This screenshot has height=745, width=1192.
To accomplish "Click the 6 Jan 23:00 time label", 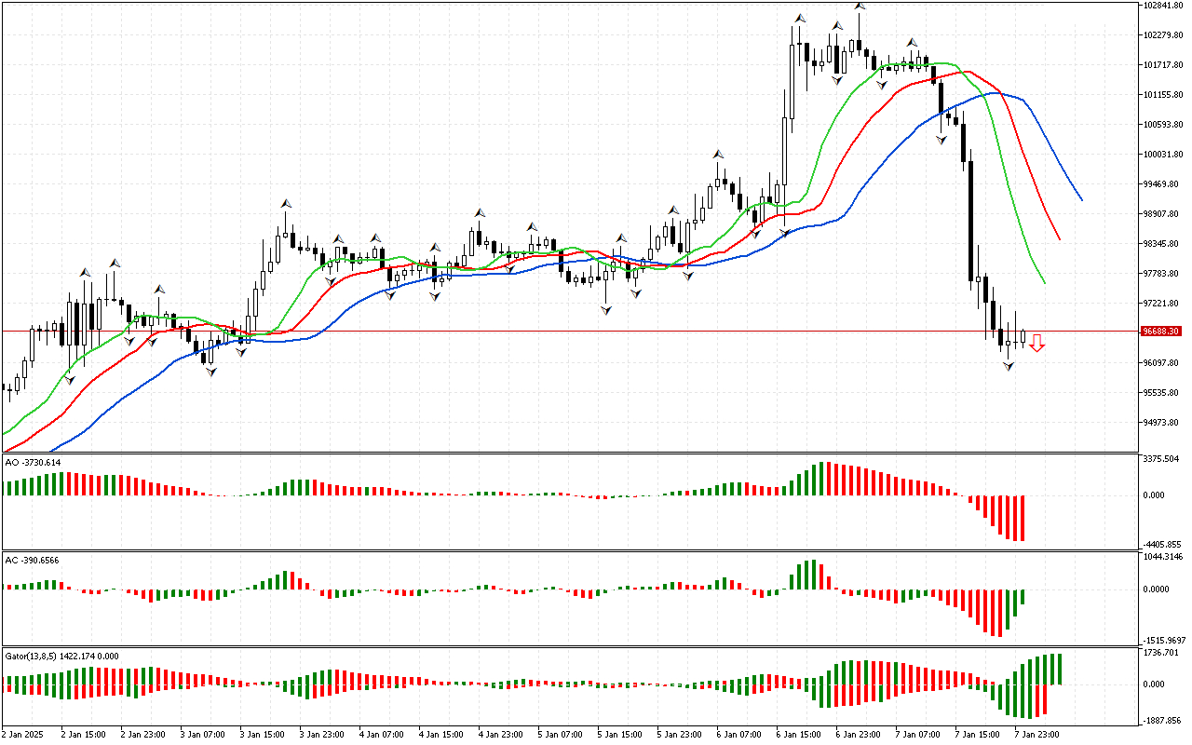I will tap(858, 734).
